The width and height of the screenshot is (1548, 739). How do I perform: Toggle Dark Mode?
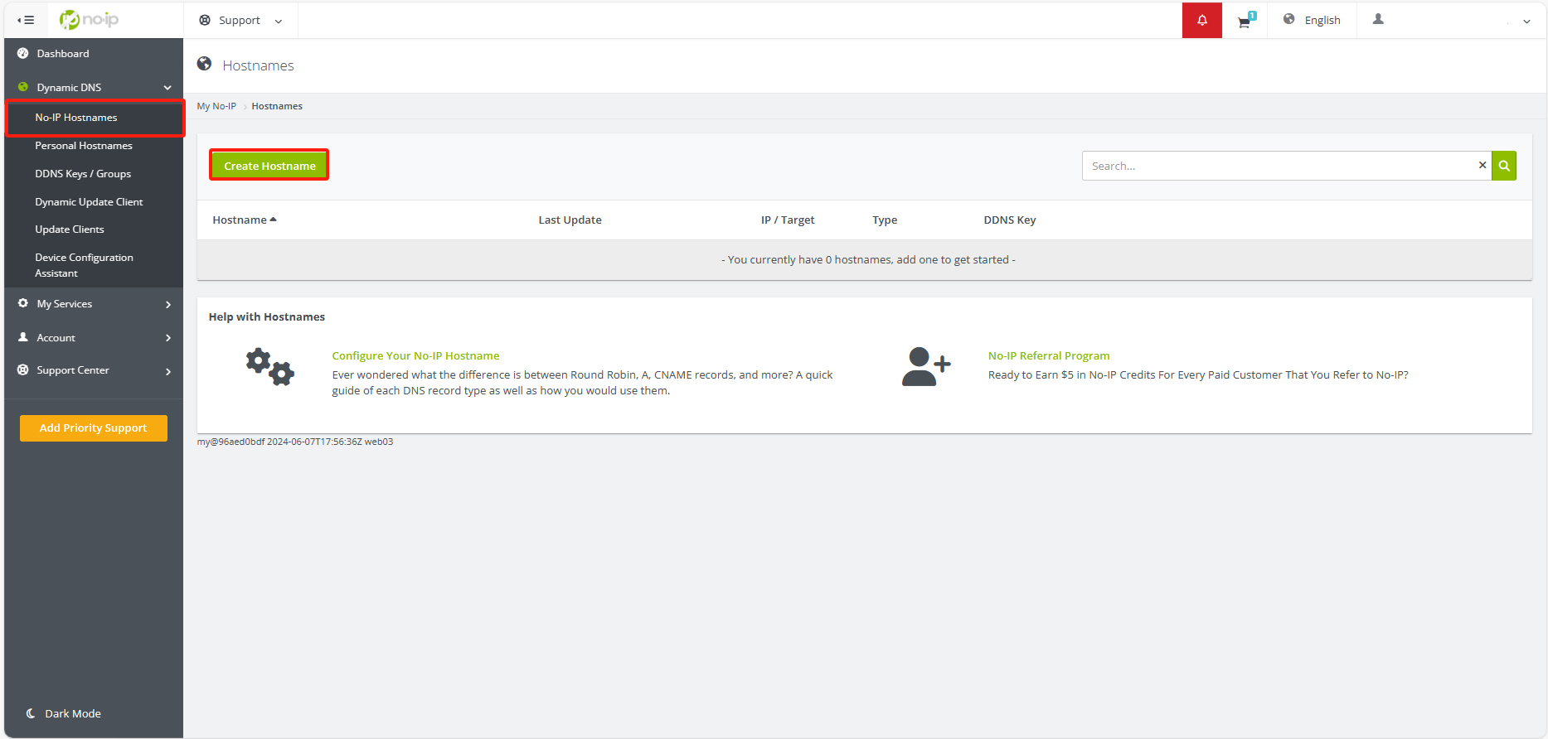65,713
